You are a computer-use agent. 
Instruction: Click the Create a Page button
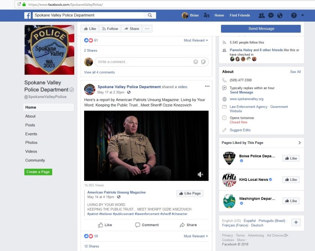pos(38,172)
